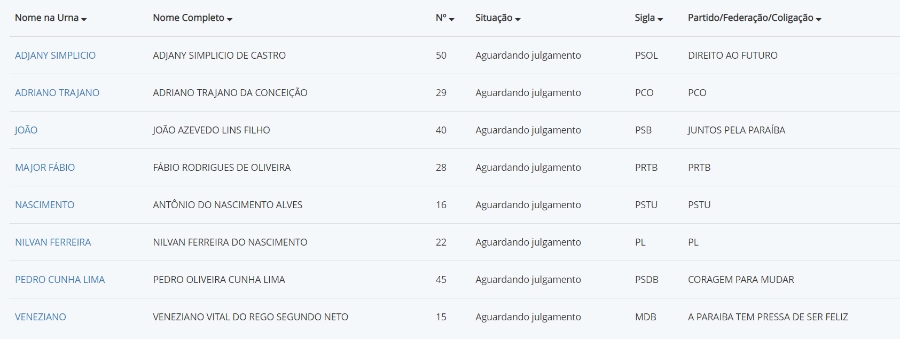Select the Sigla header label

coord(645,18)
